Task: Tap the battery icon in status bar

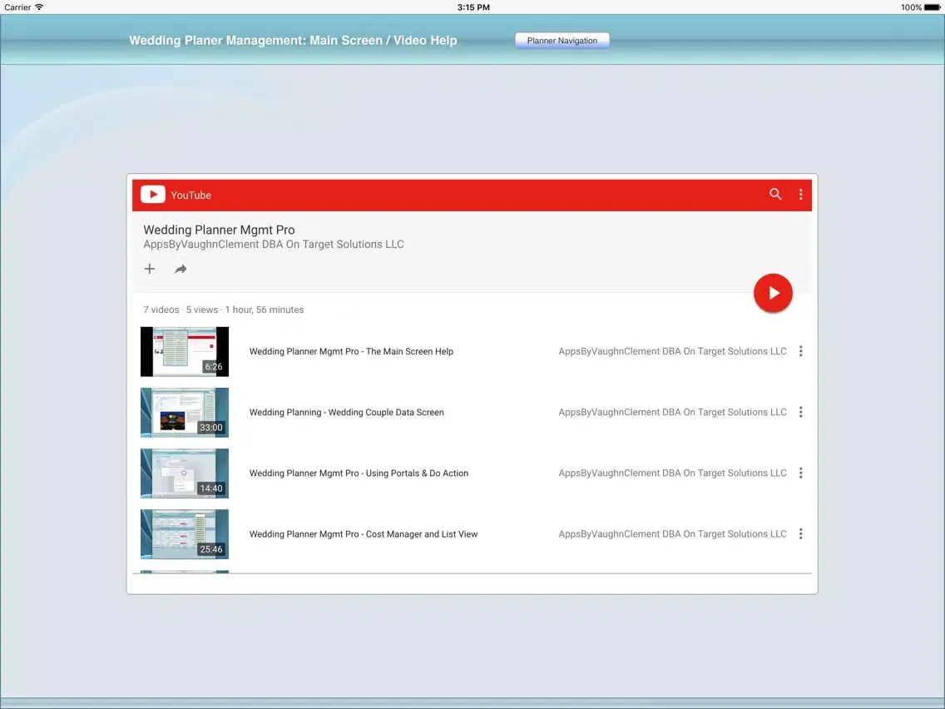Action: point(932,7)
